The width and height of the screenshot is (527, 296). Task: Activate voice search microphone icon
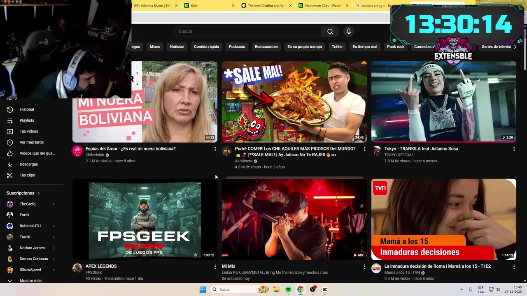[x=349, y=32]
